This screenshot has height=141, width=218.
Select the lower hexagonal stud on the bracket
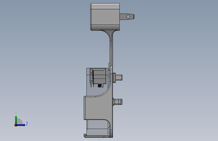coord(118,102)
